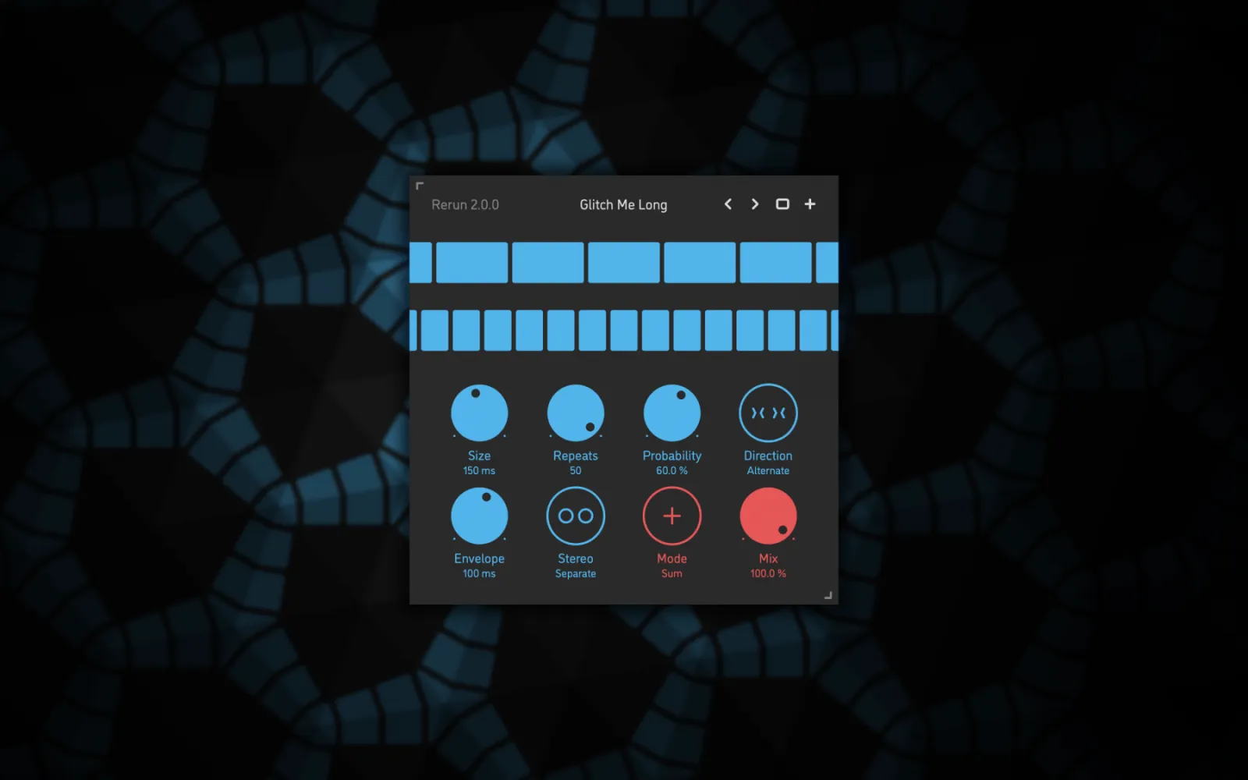Click the Envelope knob
Screen dimensions: 1248x780
tap(480, 516)
